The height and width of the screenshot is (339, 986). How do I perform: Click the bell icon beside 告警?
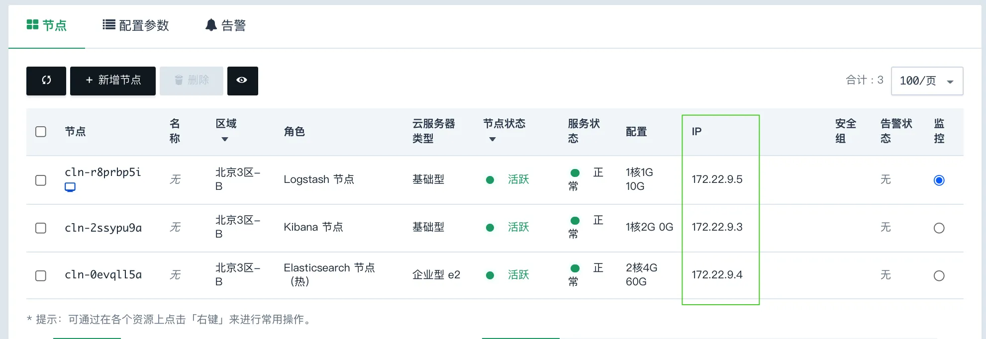pos(211,25)
